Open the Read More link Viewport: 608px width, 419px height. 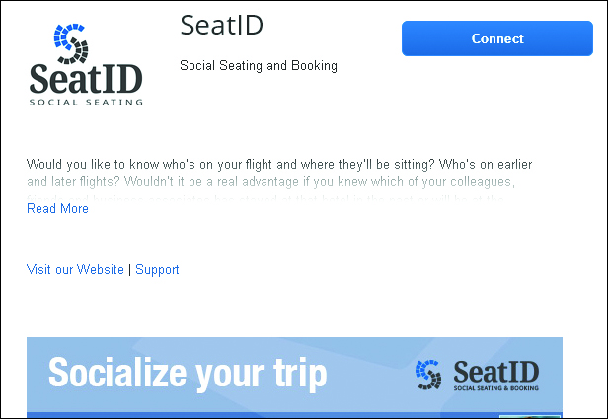point(57,208)
